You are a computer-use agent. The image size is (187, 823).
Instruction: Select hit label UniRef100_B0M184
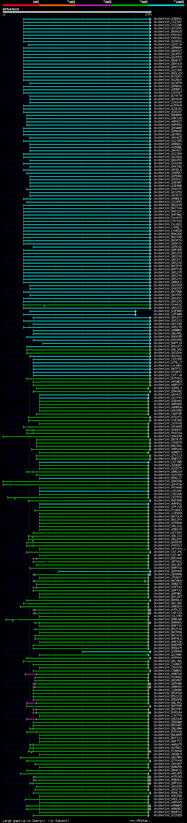(167, 712)
